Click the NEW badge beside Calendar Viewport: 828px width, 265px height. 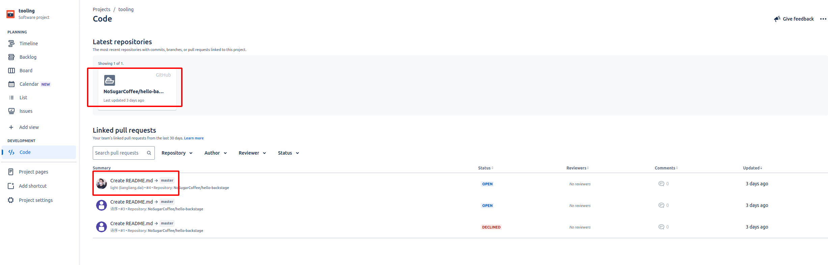46,84
